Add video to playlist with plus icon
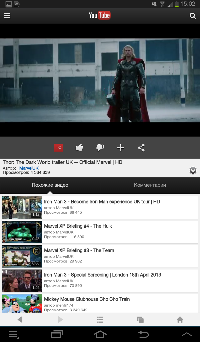Viewport: 200px width, 342px height. coord(121,148)
